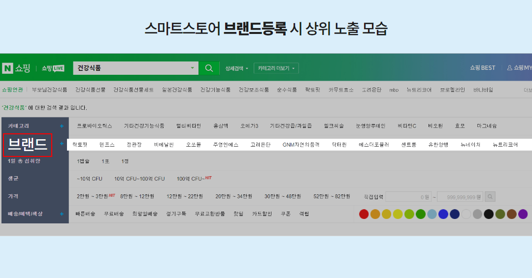The image size is (532, 278).
Task: Select the 센트룸 brand
Action: click(x=408, y=145)
